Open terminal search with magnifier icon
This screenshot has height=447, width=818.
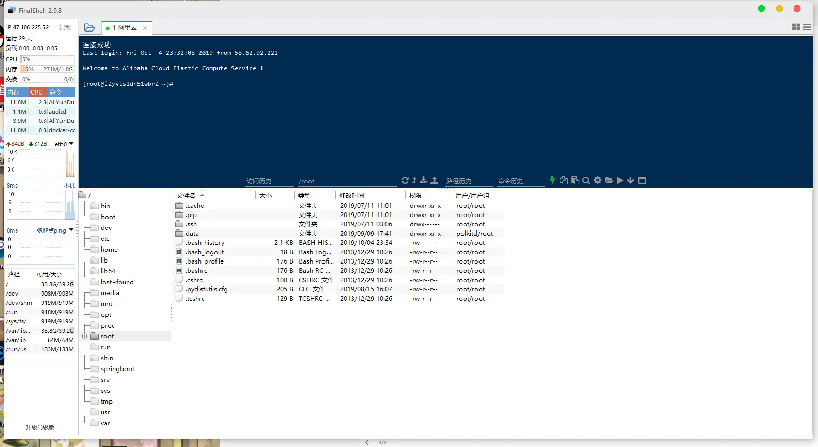[586, 180]
